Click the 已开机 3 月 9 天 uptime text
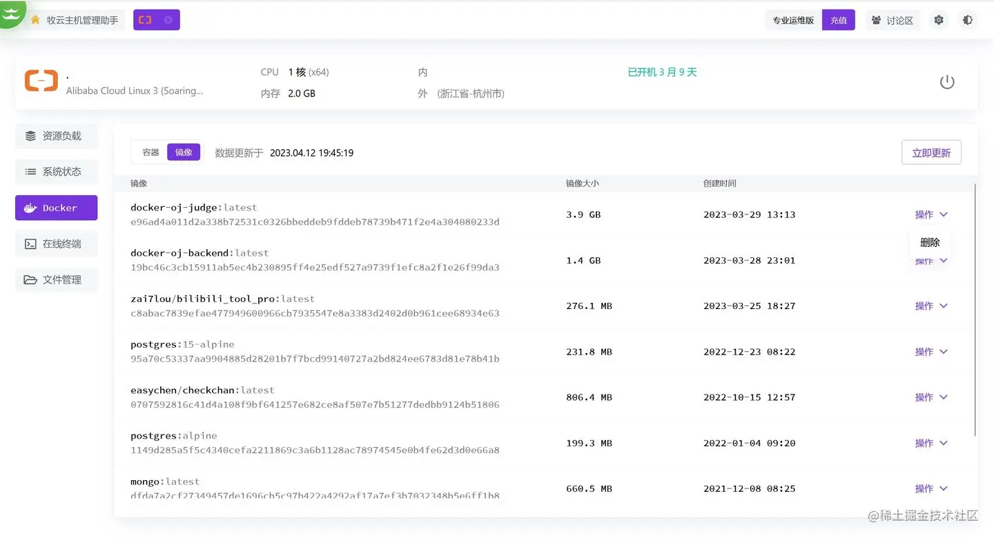 coord(662,72)
